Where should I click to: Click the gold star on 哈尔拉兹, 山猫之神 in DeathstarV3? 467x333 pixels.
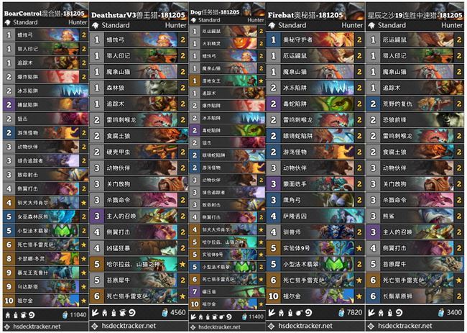[x=183, y=264]
